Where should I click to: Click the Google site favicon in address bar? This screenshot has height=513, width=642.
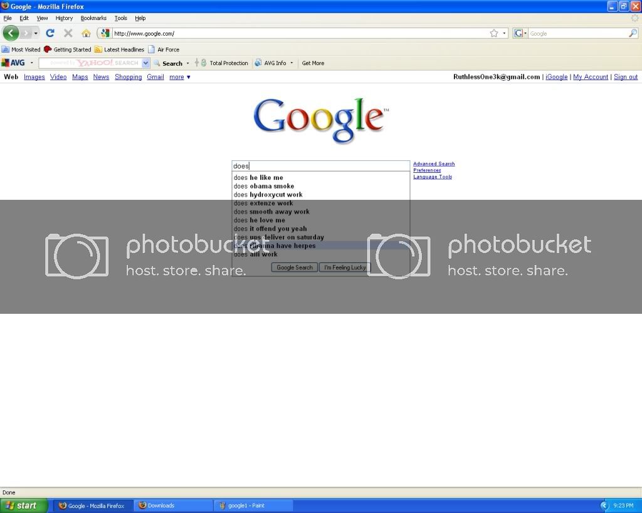click(105, 33)
